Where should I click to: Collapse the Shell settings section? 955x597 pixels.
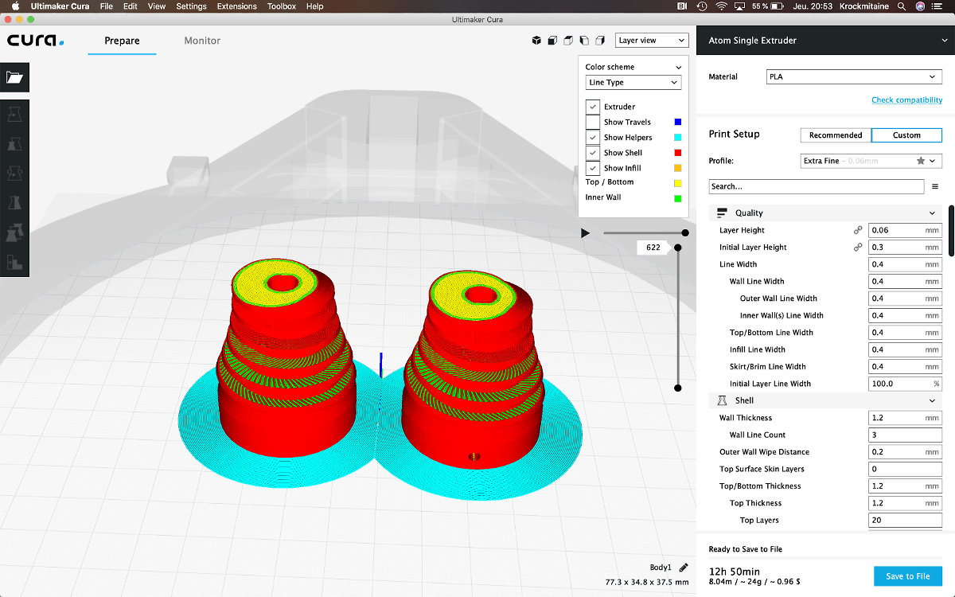click(825, 400)
